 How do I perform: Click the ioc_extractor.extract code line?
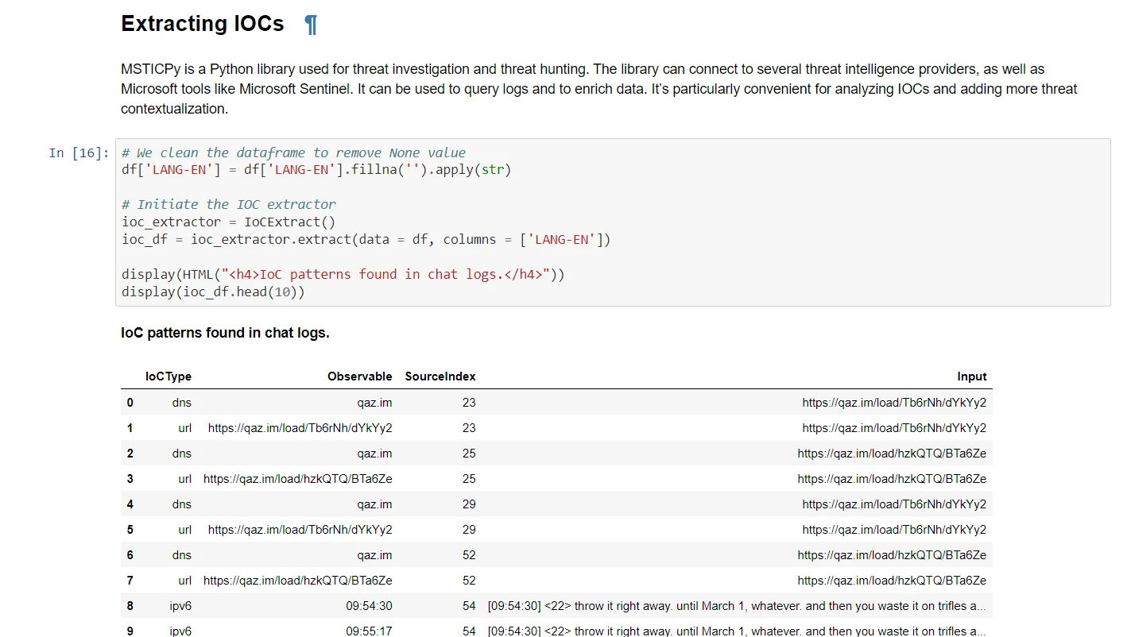point(366,239)
